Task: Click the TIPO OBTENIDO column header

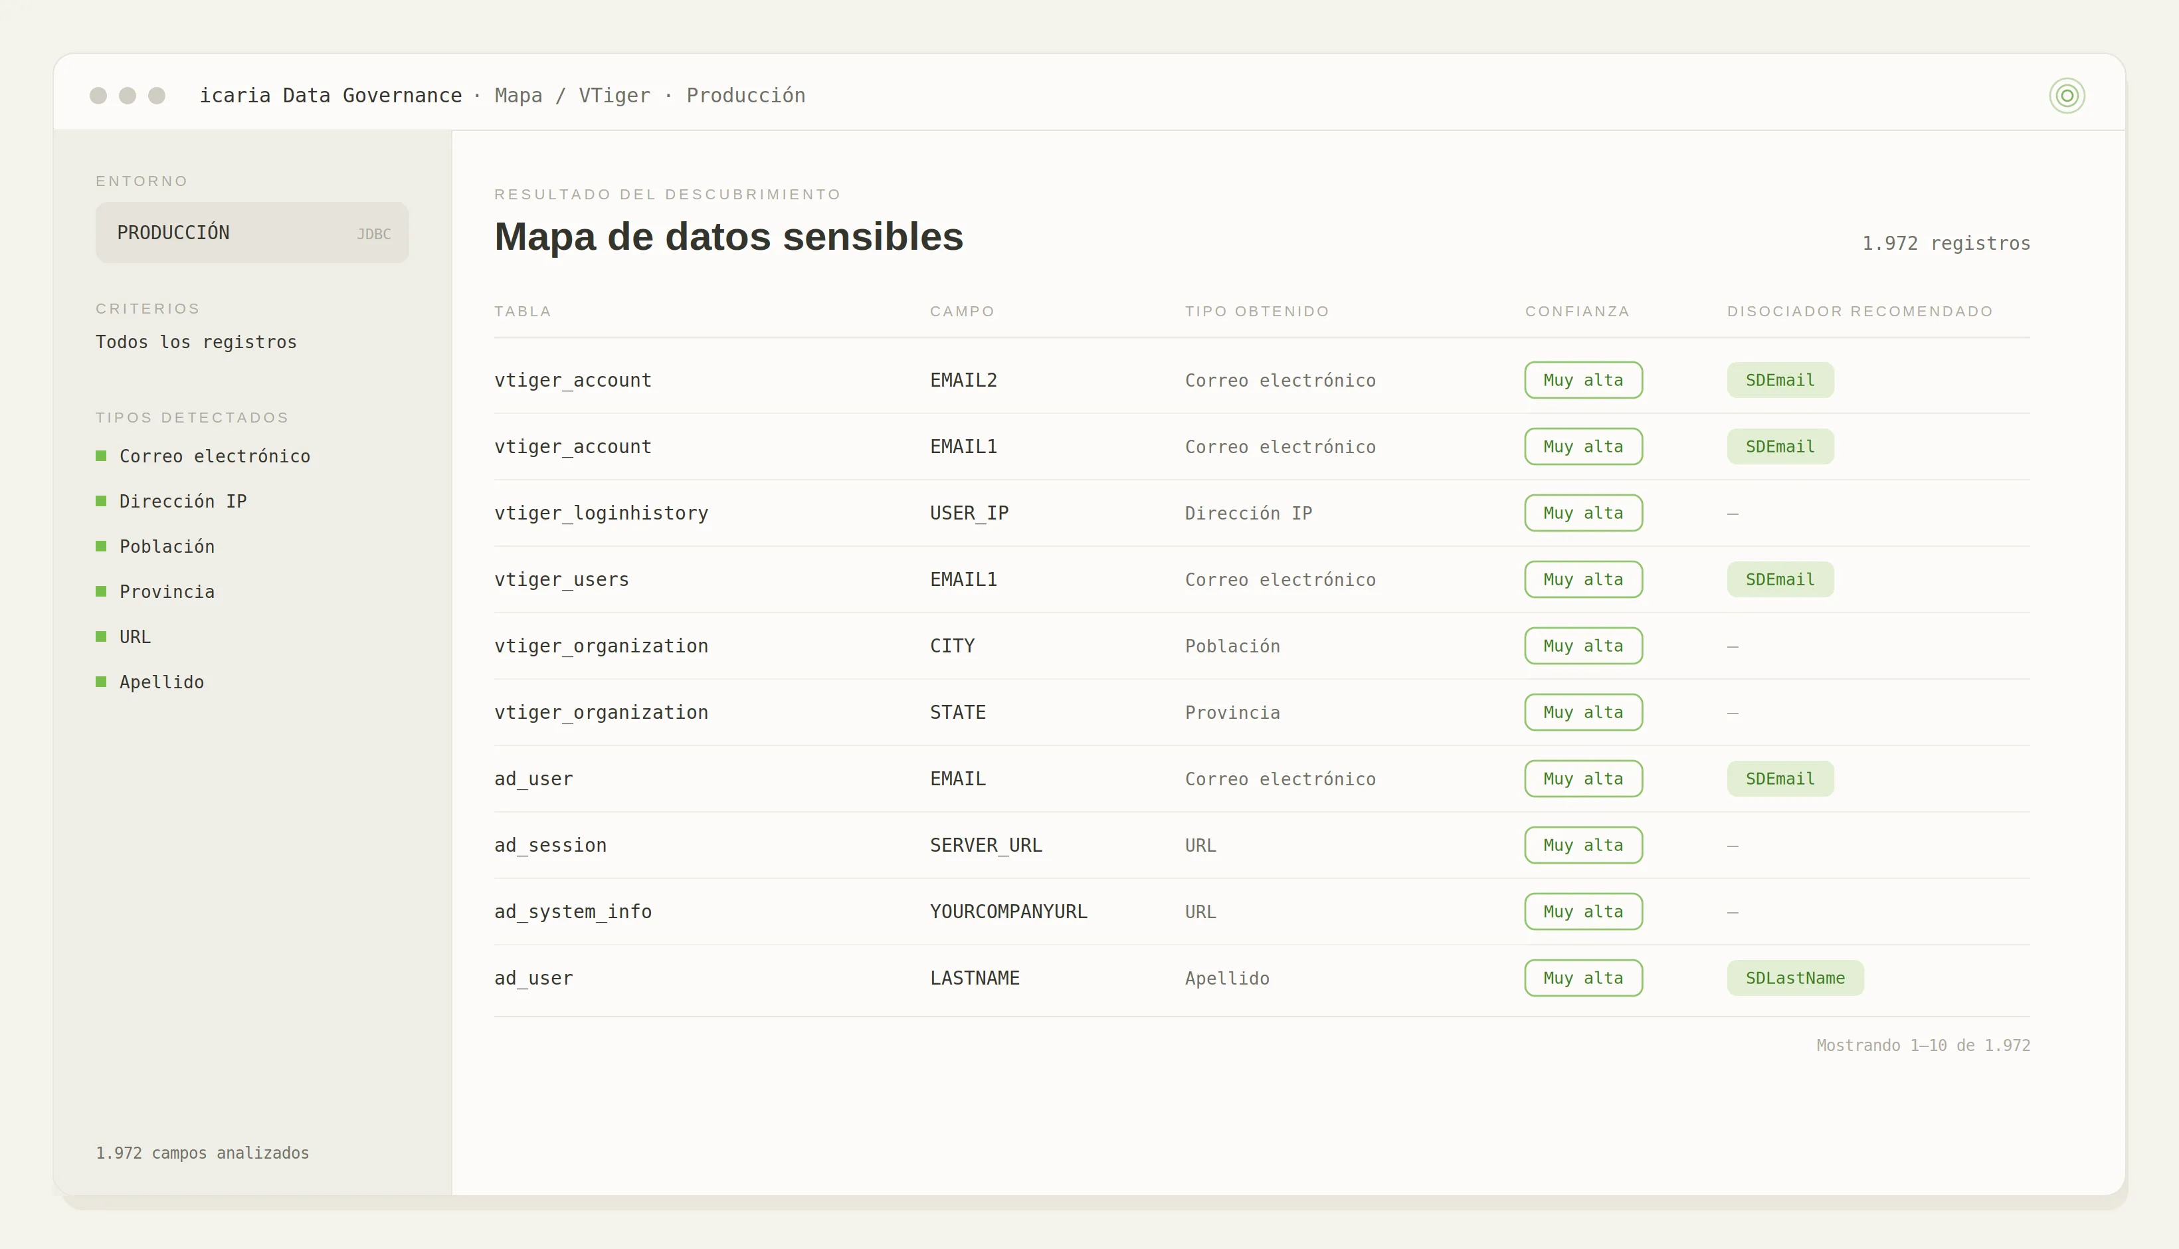Action: tap(1256, 312)
